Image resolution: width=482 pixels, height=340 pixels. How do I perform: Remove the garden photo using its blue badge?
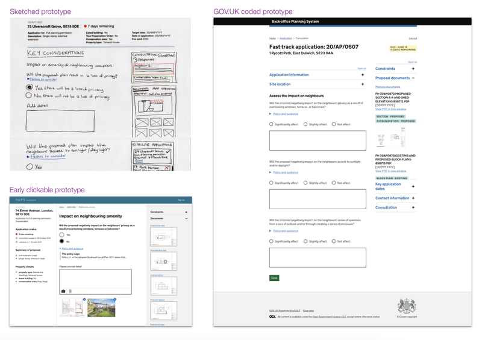tap(114, 299)
